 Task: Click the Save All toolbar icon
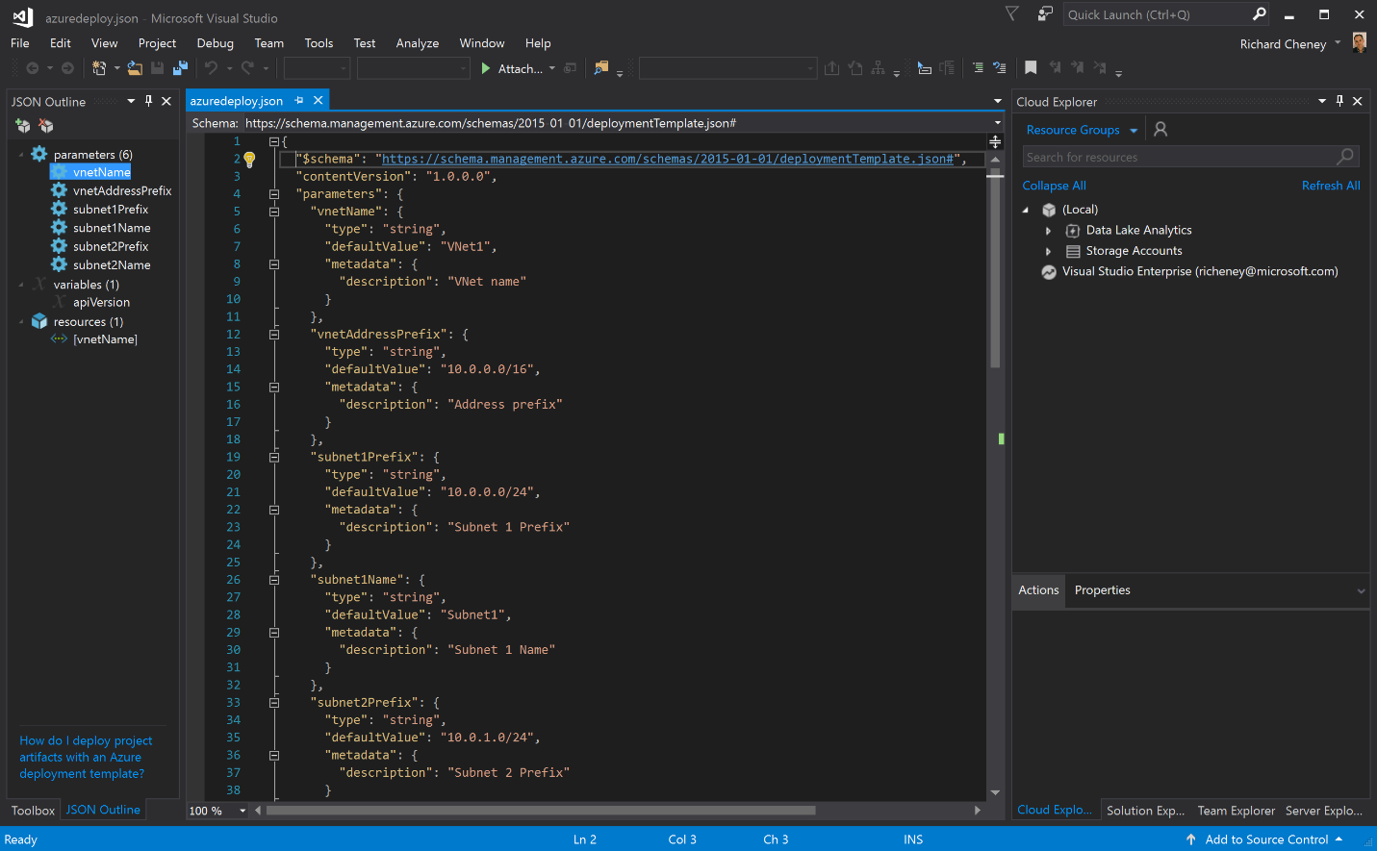click(180, 68)
